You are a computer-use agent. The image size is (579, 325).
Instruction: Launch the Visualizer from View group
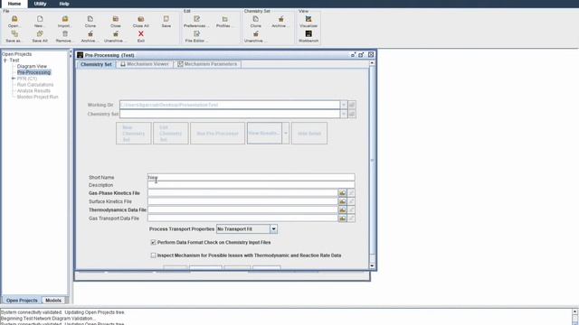308,19
